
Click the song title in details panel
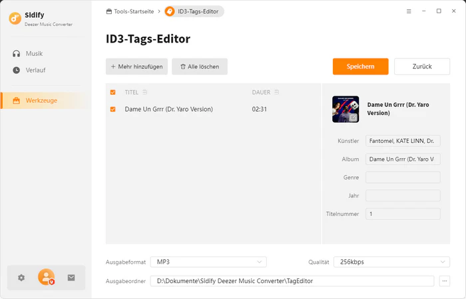point(398,109)
